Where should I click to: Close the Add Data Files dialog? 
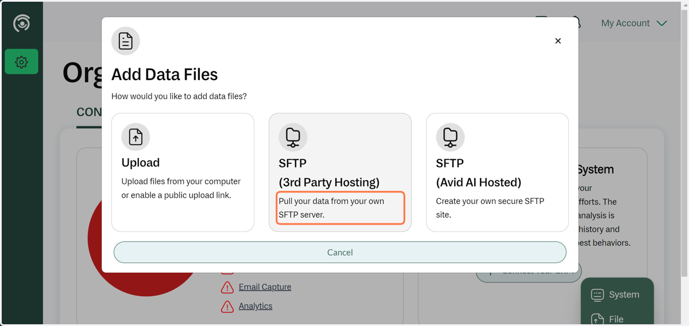(x=558, y=41)
